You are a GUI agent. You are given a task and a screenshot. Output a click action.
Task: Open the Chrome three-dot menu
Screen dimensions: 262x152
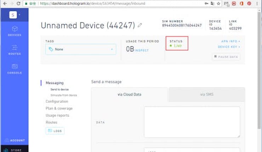point(257,4)
